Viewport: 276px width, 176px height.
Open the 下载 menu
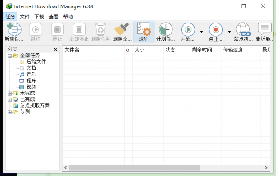tap(39, 17)
